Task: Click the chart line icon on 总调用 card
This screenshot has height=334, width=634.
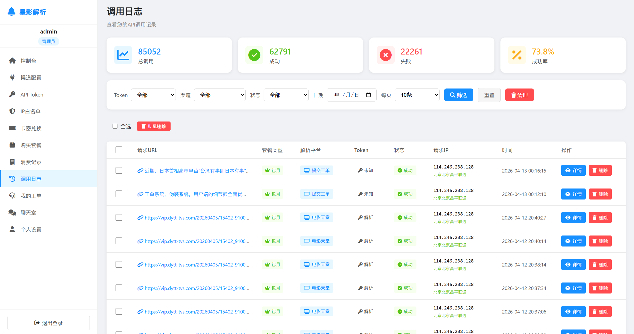Action: point(123,55)
